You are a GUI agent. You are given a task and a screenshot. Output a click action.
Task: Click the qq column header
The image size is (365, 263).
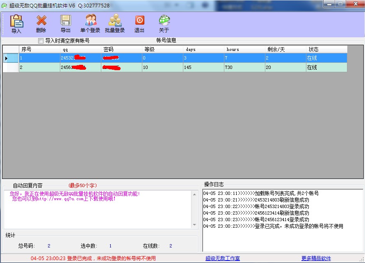tap(80, 49)
